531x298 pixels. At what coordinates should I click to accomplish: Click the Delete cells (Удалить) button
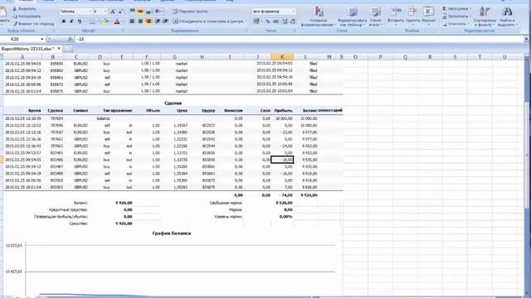412,17
